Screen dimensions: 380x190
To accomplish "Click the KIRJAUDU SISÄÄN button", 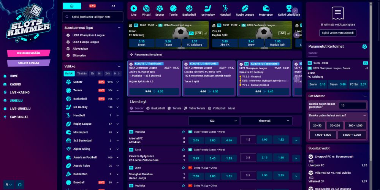I will (x=28, y=53).
